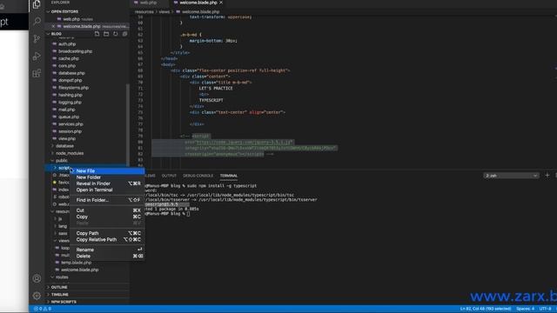This screenshot has width=557, height=313.
Task: Switch to the OUTPUT panel tab
Action: [169, 176]
